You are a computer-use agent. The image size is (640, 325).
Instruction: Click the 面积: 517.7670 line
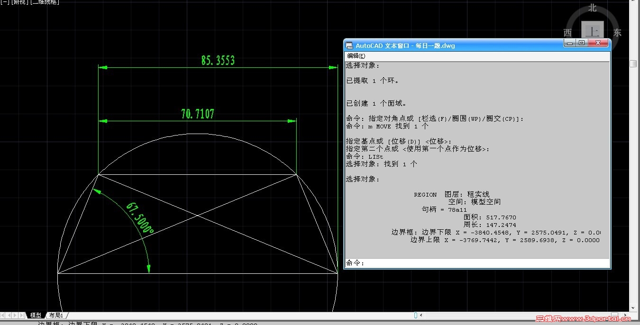tap(490, 217)
